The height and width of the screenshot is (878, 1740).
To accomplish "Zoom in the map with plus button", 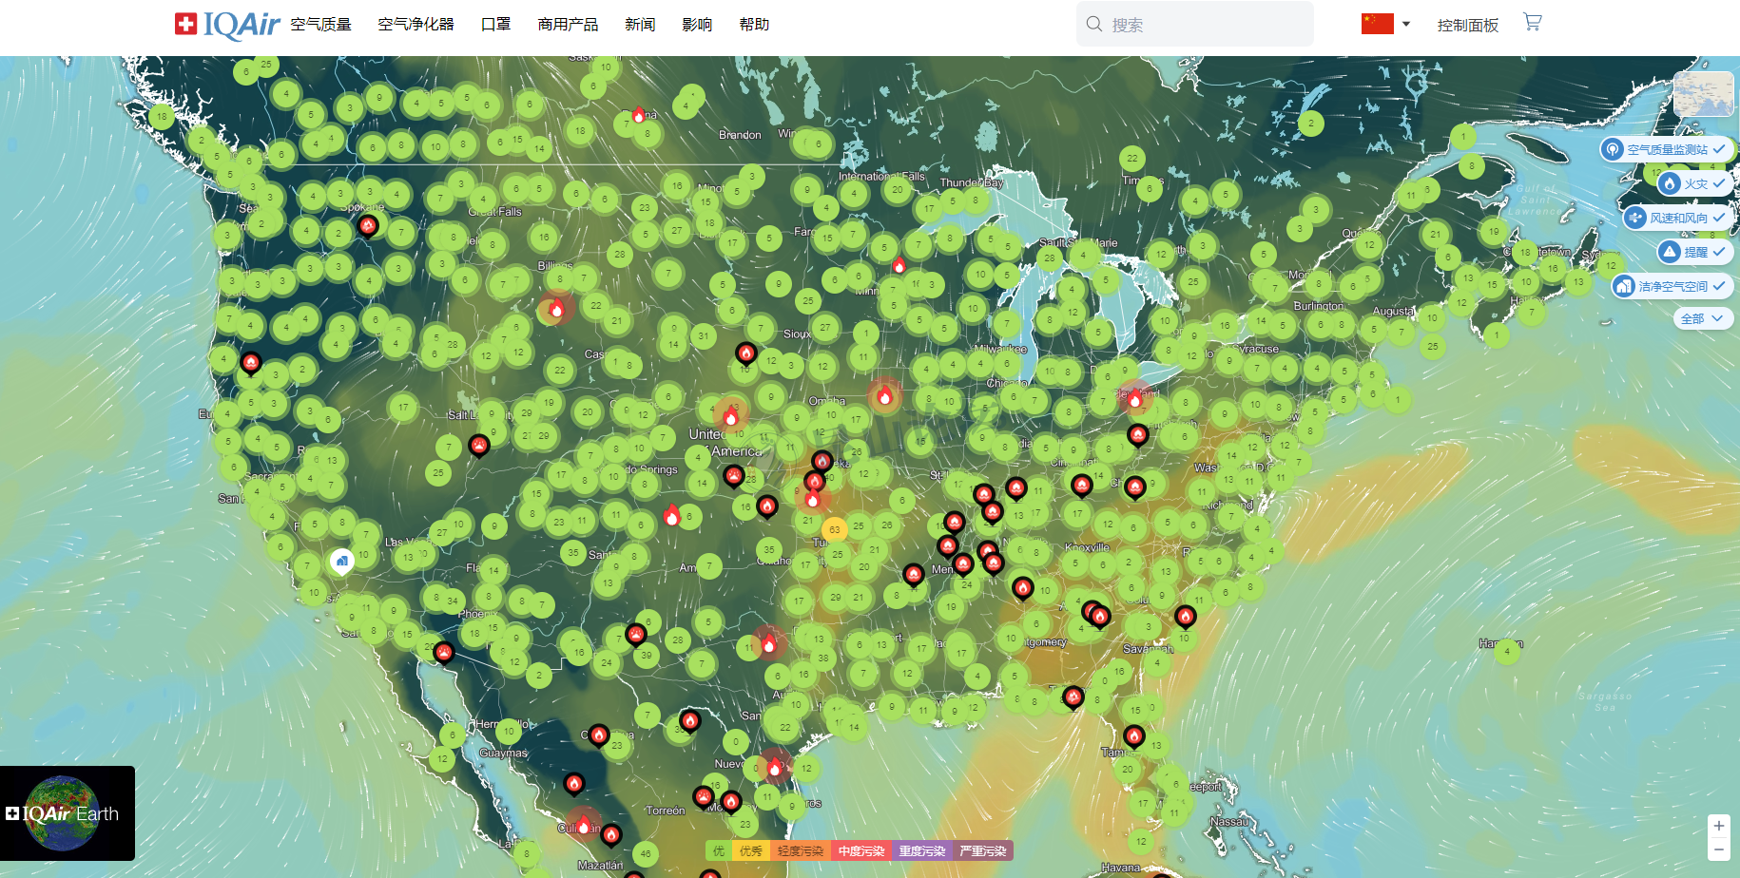I will click(x=1718, y=826).
